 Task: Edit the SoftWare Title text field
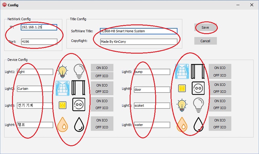tap(138, 31)
